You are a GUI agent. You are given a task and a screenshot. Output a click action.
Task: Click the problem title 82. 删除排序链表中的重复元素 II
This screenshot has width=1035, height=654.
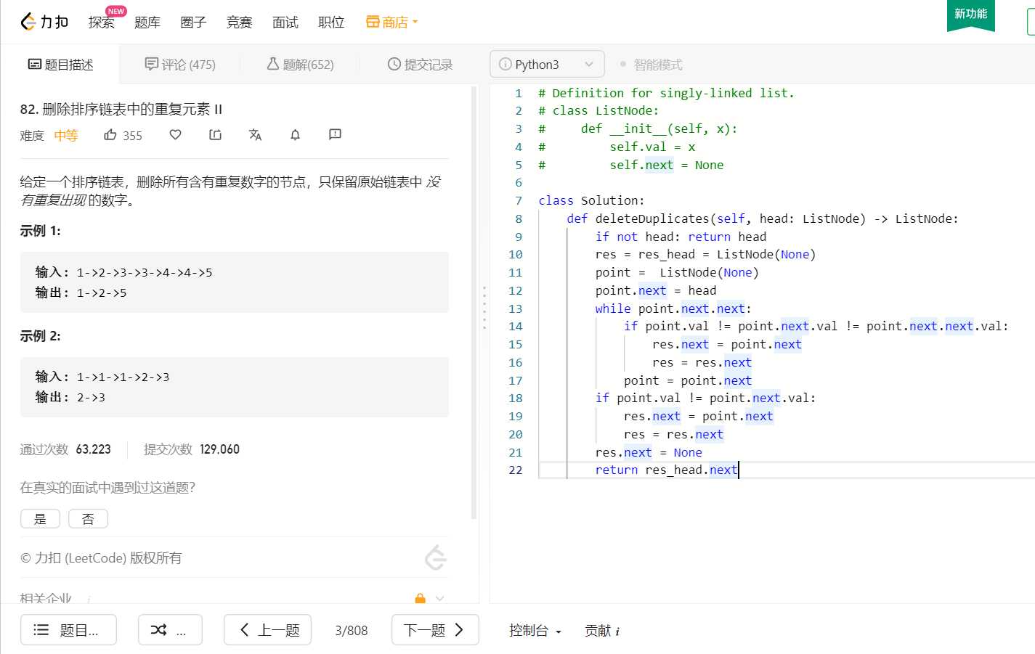(x=121, y=109)
